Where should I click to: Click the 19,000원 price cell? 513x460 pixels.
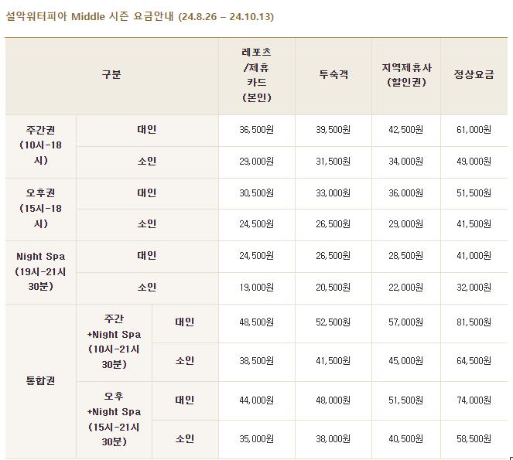(257, 288)
